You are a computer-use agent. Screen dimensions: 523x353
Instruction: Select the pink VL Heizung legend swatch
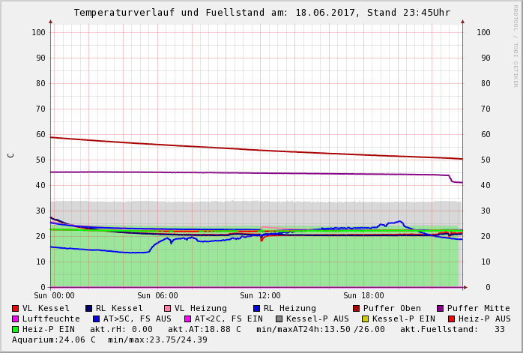pos(167,309)
